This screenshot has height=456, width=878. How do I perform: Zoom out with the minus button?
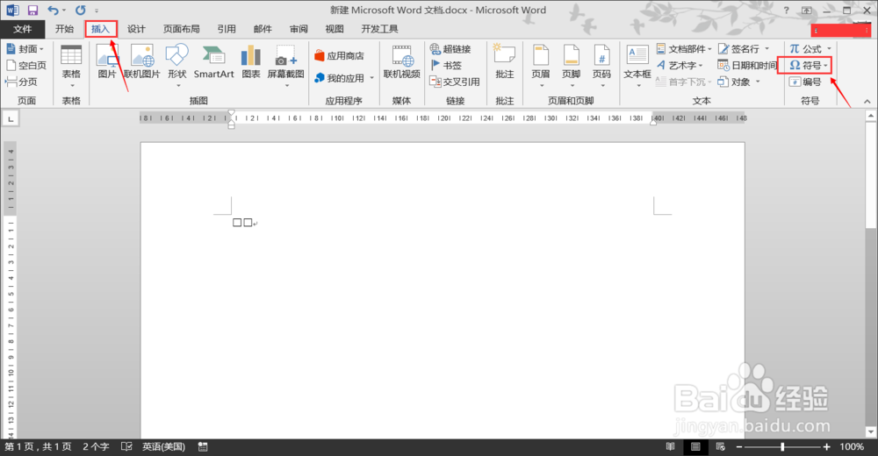pyautogui.click(x=739, y=446)
